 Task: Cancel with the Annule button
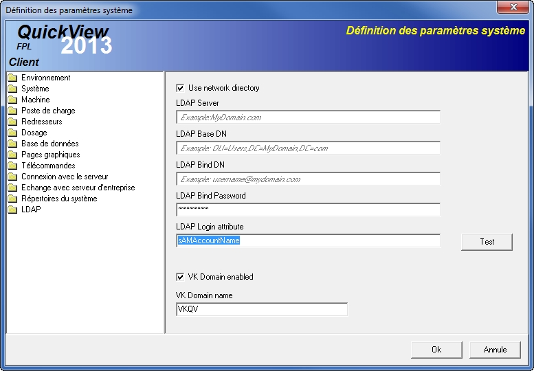[495, 350]
